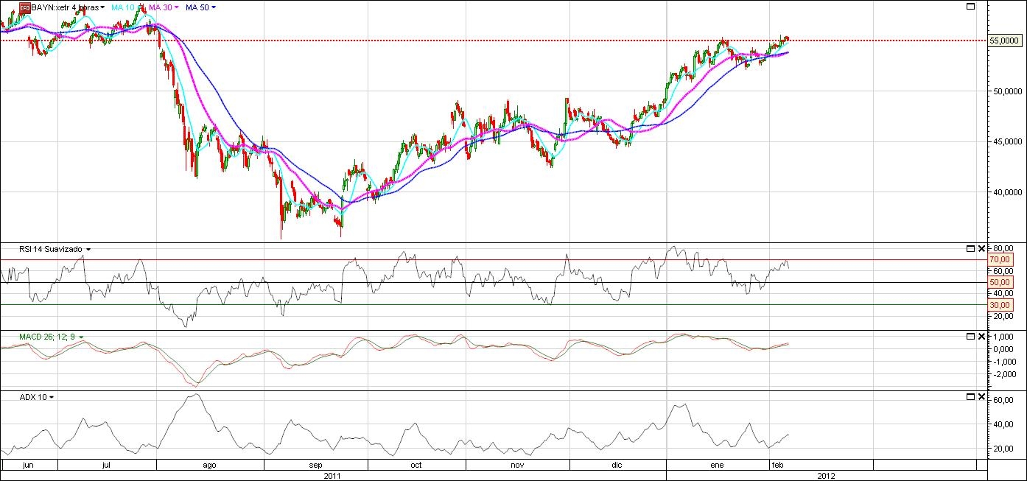Expand the RSI 14 Suavizado menu
This screenshot has height=481, width=1027.
click(88, 250)
